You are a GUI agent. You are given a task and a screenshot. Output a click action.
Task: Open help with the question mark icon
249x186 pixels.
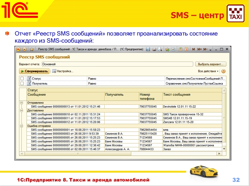pos(223,71)
